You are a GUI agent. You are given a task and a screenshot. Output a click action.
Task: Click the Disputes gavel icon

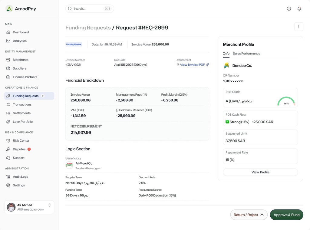coord(8,149)
